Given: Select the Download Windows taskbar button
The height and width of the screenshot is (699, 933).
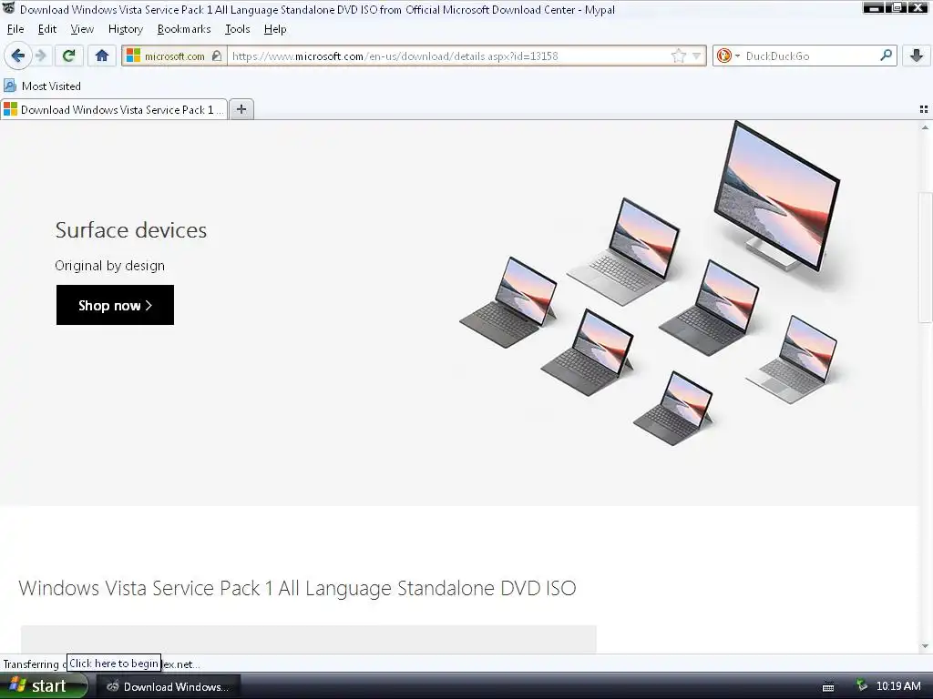Looking at the screenshot, I should (169, 686).
